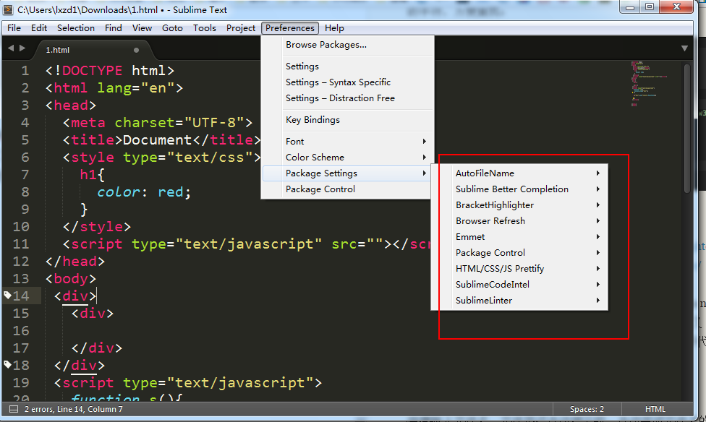Open the Selection menu

(x=76, y=28)
